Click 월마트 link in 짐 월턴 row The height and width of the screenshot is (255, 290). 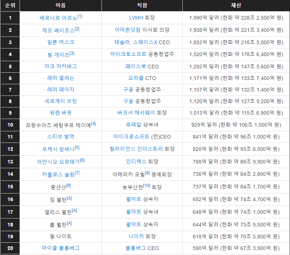pyautogui.click(x=133, y=199)
